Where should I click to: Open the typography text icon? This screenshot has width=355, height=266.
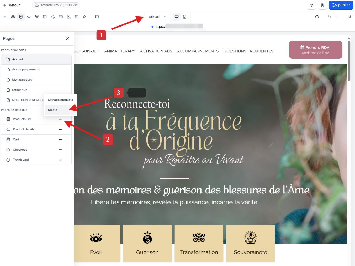(x=45, y=17)
